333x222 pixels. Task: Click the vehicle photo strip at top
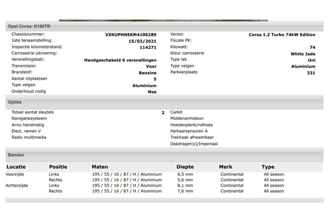(163, 20)
